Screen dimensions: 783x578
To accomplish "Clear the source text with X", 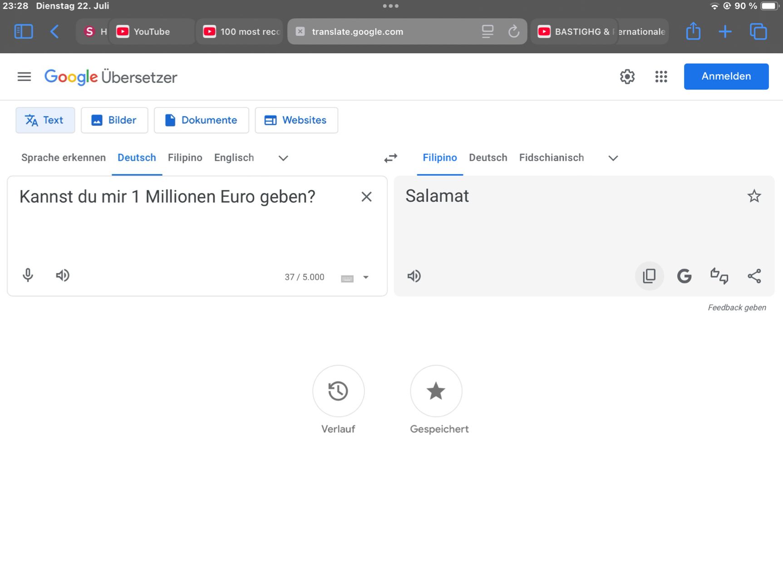I will (366, 197).
